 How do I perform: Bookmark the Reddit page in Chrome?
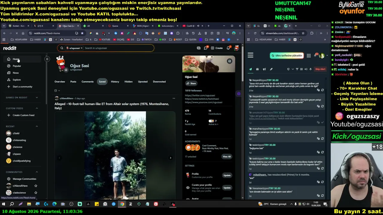click(x=82, y=33)
